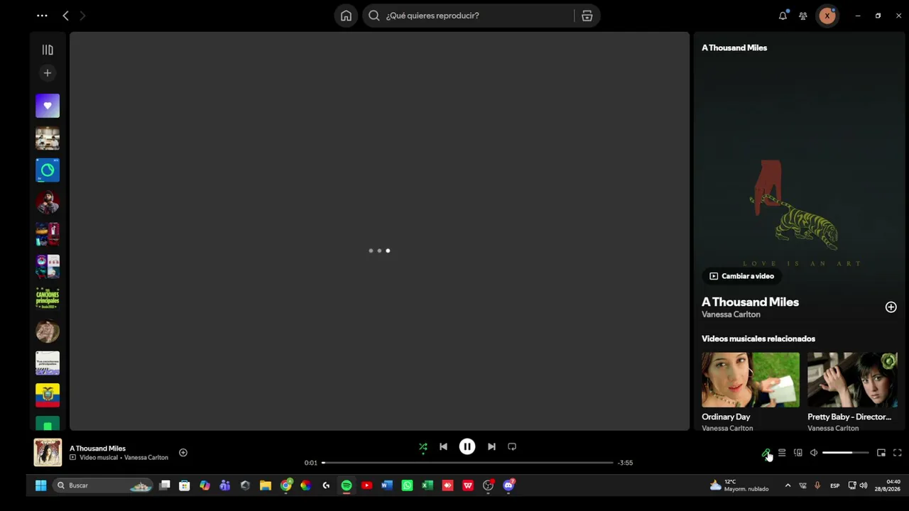Create a new playlist with plus button
Image resolution: width=909 pixels, height=511 pixels.
point(48,73)
